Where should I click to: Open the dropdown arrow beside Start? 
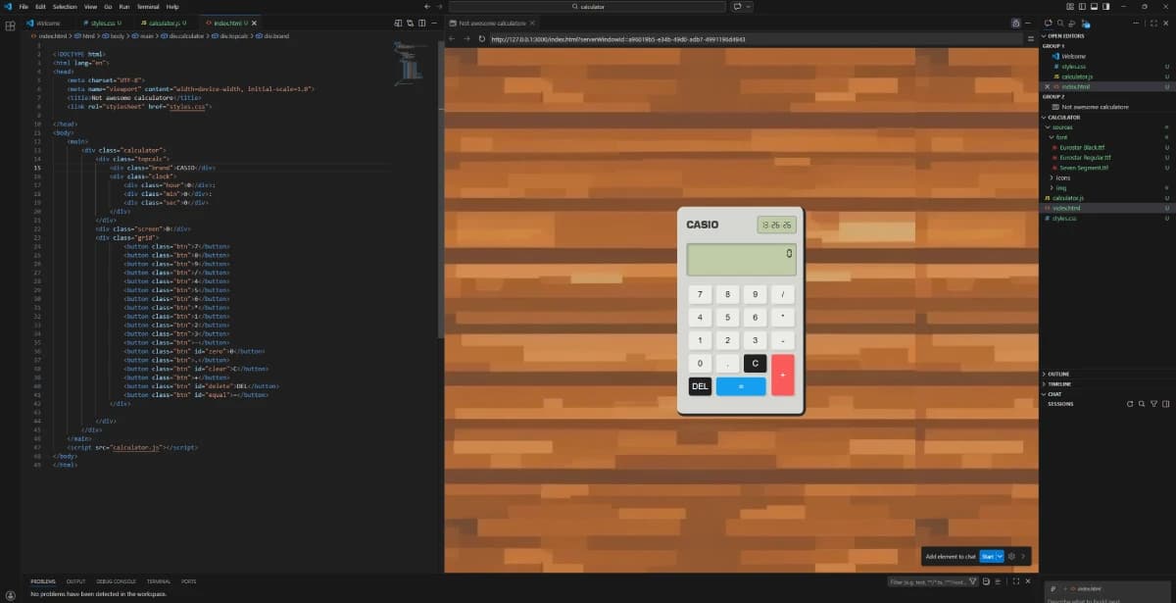[1000, 556]
